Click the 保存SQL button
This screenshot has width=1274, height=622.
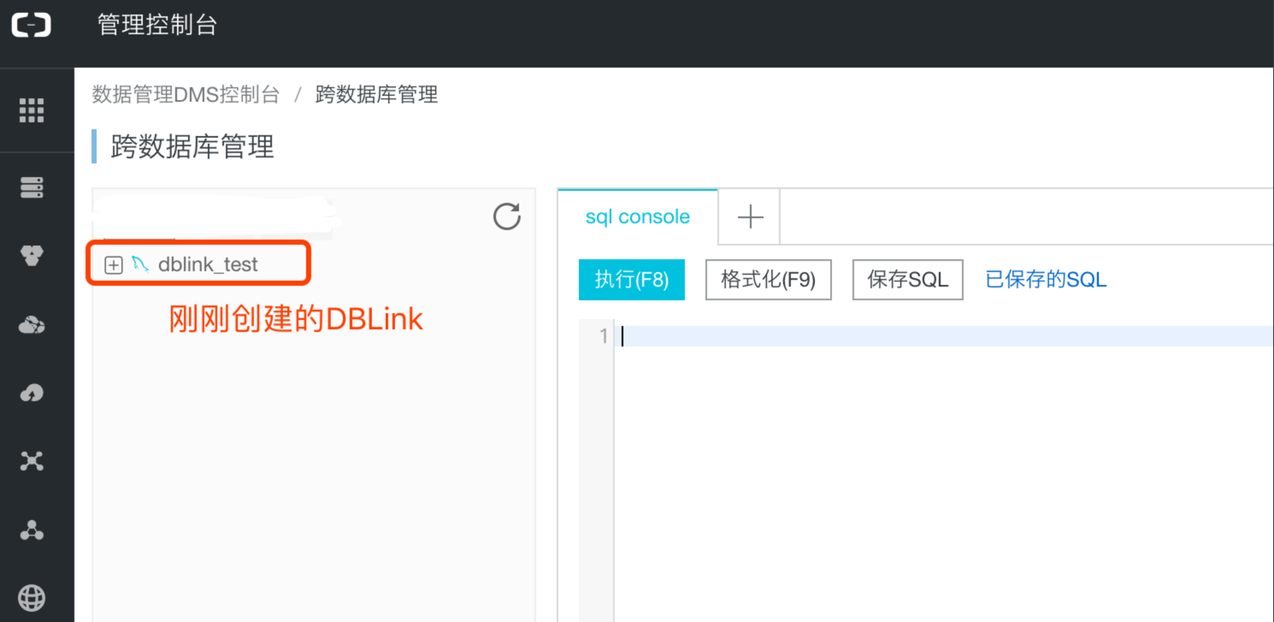pos(908,280)
